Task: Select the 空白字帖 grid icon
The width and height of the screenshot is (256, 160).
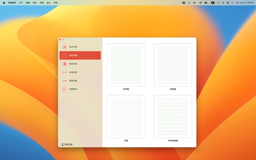Action: [65, 55]
